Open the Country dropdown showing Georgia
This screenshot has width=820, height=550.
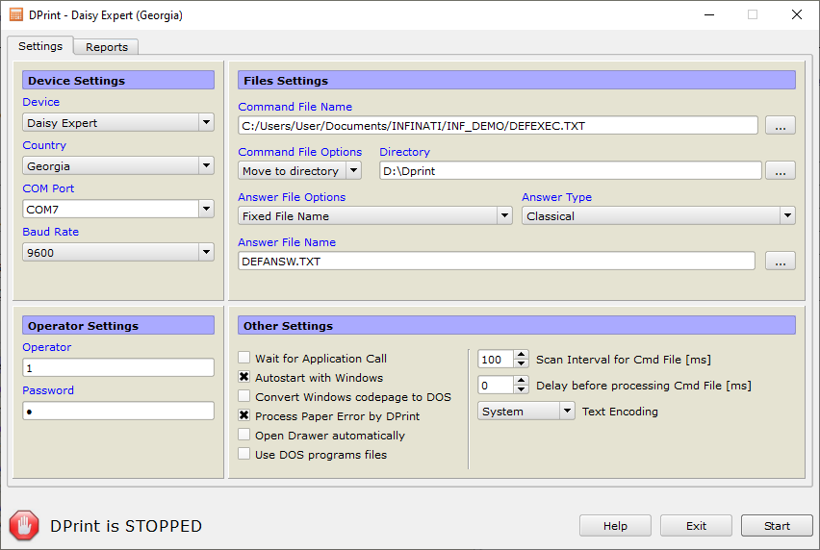(x=118, y=166)
